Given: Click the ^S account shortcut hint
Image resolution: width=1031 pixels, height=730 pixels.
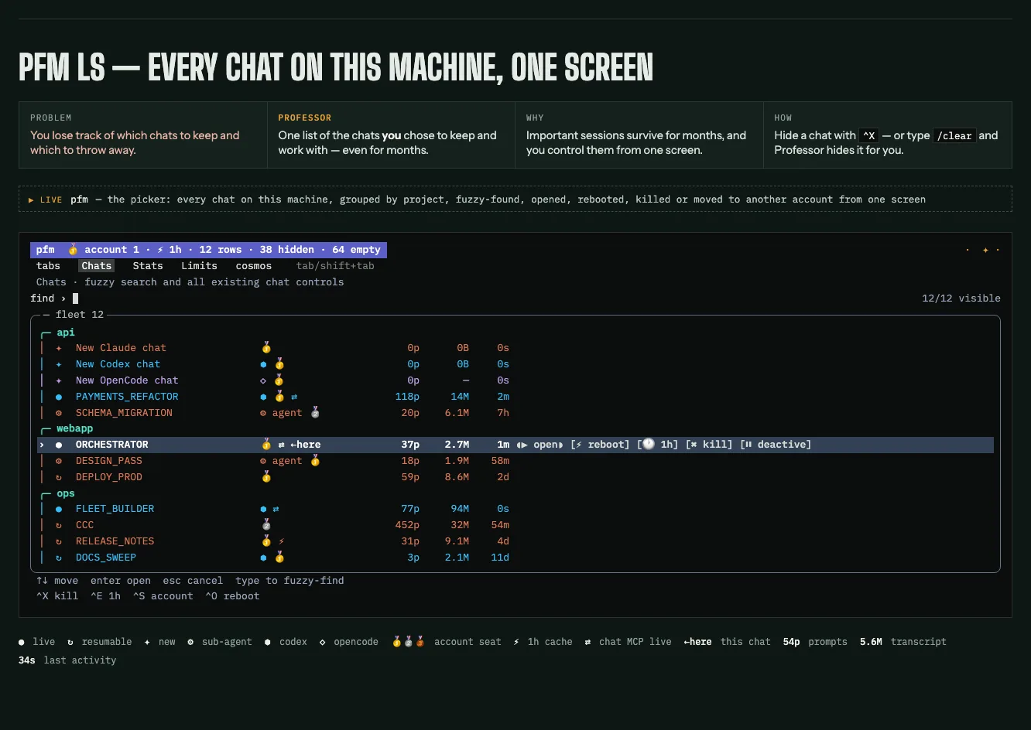Looking at the screenshot, I should pyautogui.click(x=163, y=596).
